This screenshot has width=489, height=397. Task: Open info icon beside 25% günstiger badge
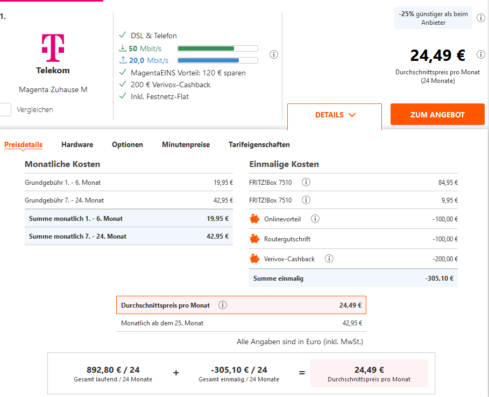[x=480, y=18]
